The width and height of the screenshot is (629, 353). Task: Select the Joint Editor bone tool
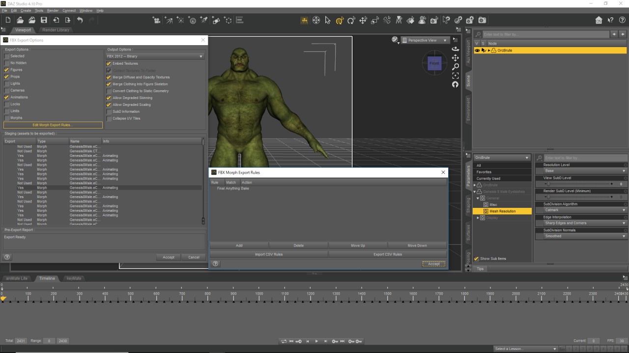click(x=387, y=20)
